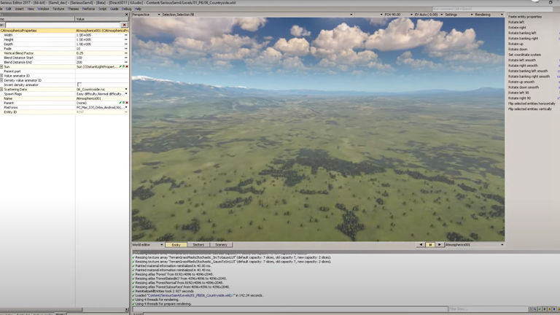Click the Rotate banking right command
The height and width of the screenshot is (315, 560).
point(523,39)
